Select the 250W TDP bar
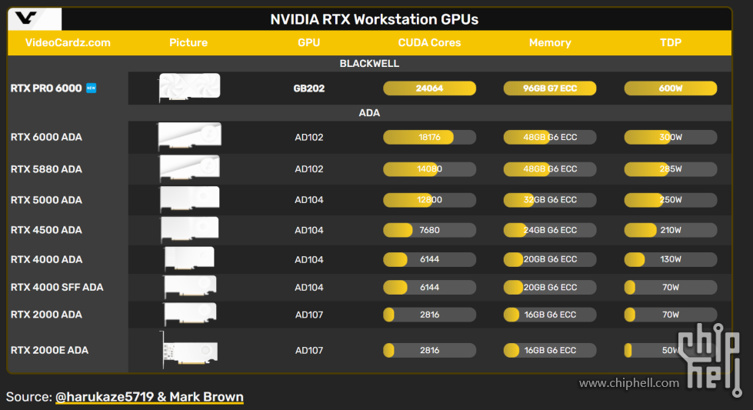The image size is (753, 410). [671, 200]
